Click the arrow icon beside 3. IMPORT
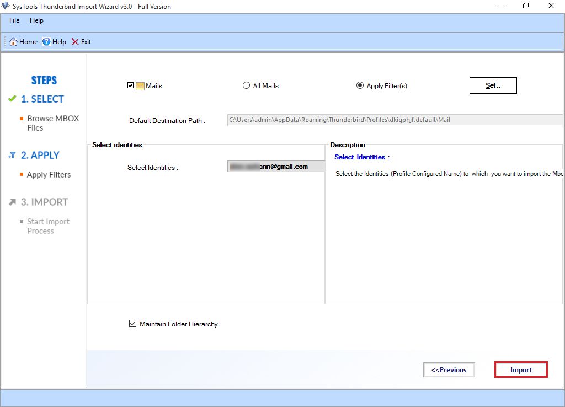Image resolution: width=565 pixels, height=407 pixels. [x=12, y=202]
